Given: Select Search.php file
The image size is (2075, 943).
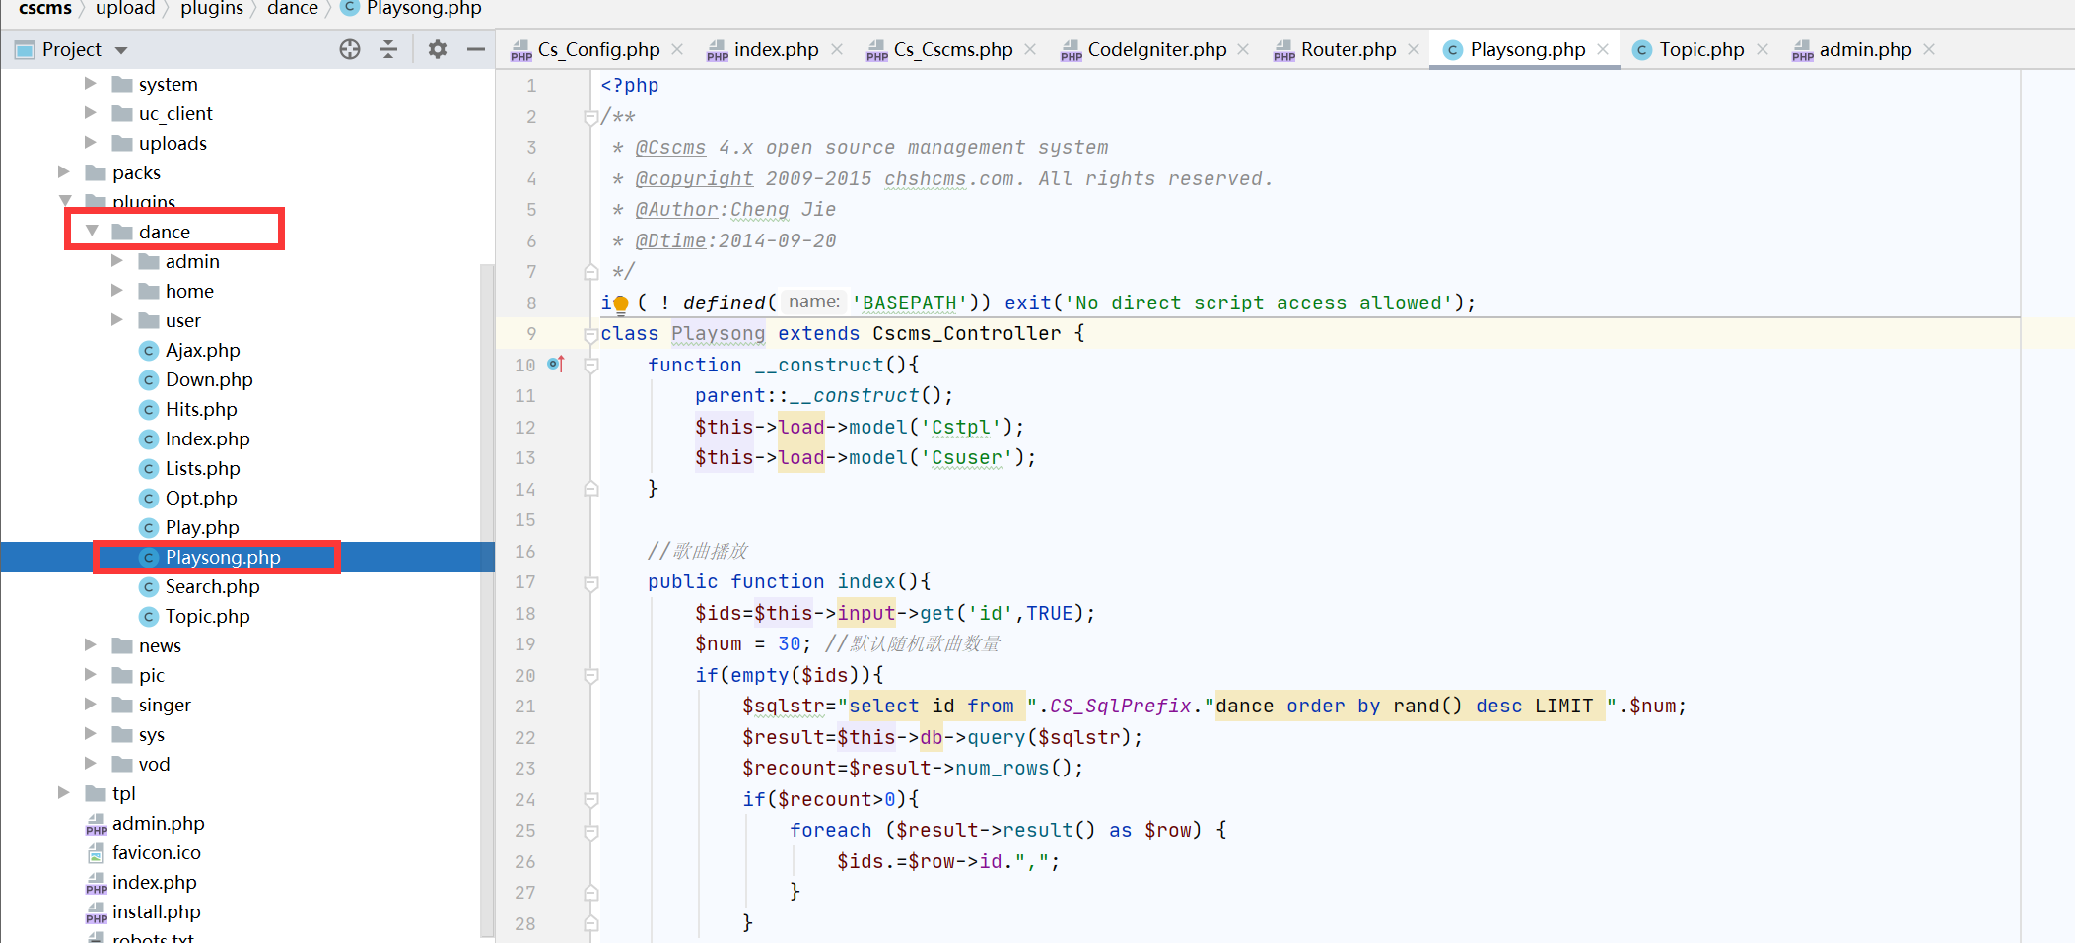Looking at the screenshot, I should click(x=212, y=586).
